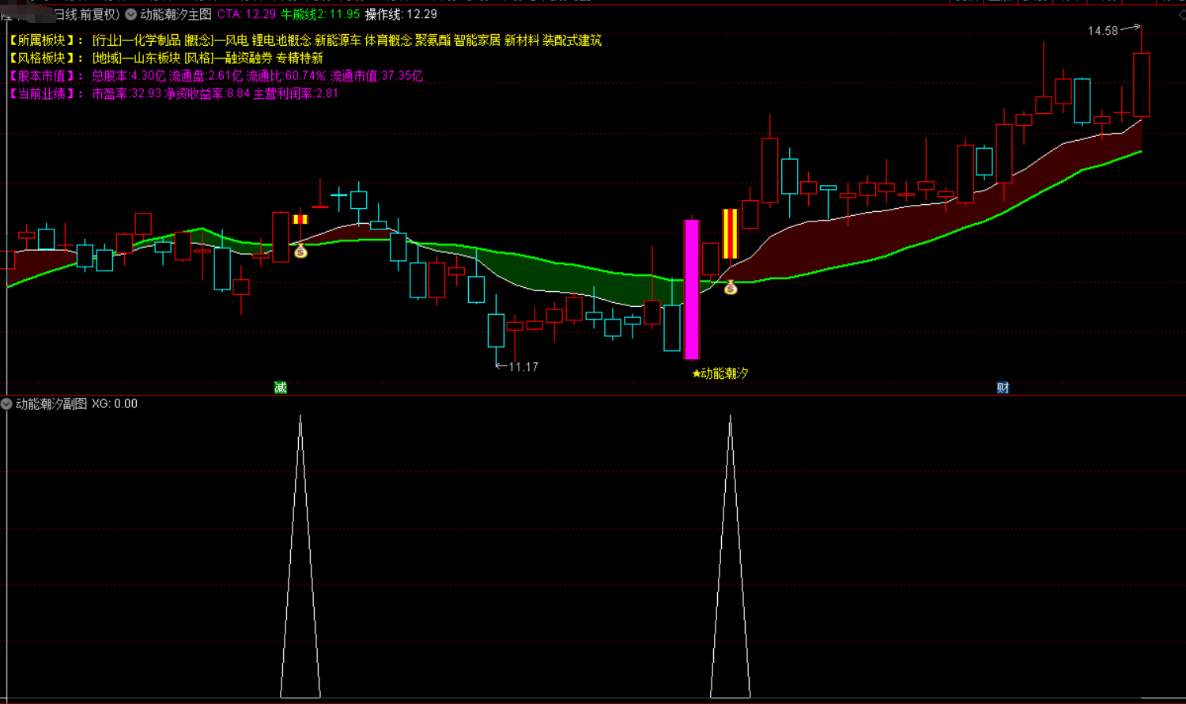Screen dimensions: 1186x704
Task: Click the 流通市值:37.35亿 value
Action: pos(377,76)
